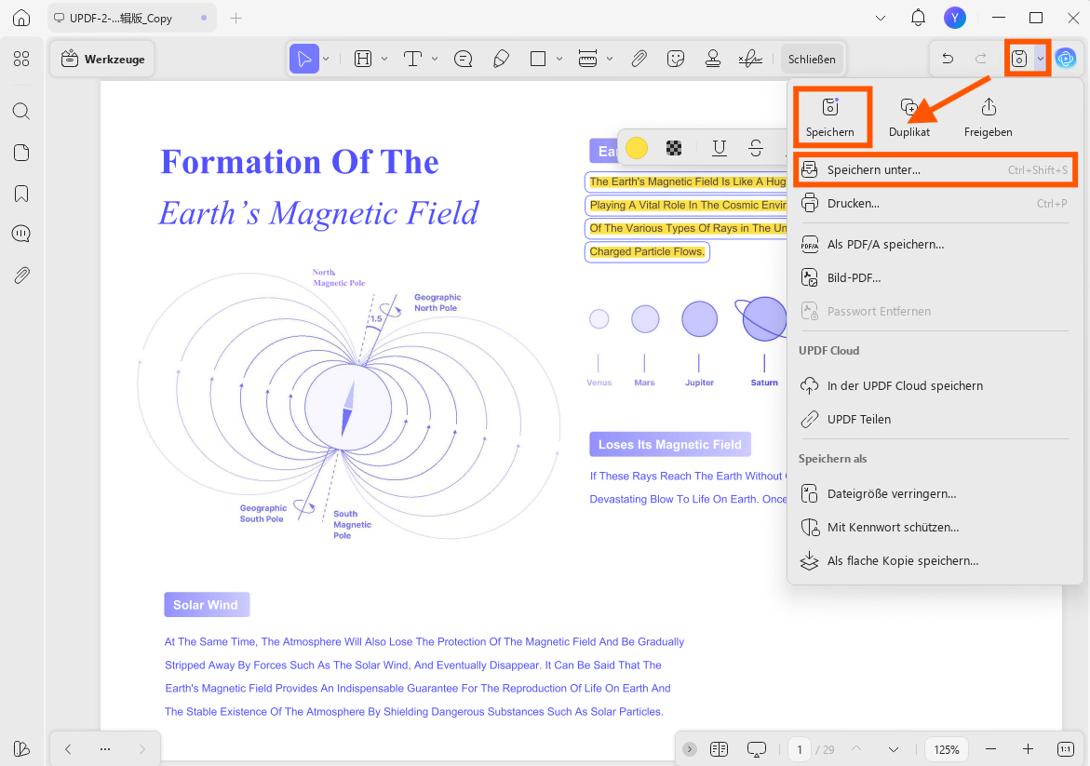The image size is (1090, 766).
Task: Select the sticky note comment tool
Action: pyautogui.click(x=463, y=59)
